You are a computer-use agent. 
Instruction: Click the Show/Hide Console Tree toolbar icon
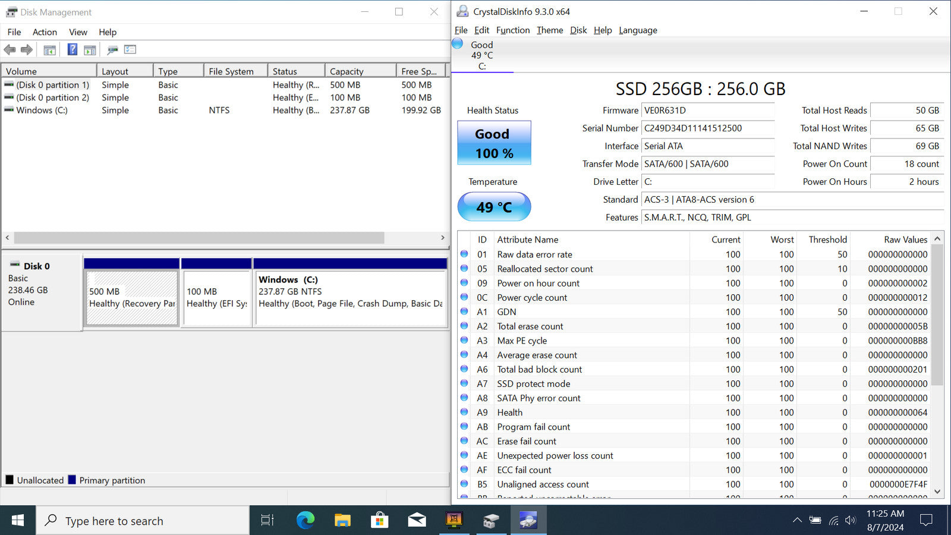click(x=50, y=50)
